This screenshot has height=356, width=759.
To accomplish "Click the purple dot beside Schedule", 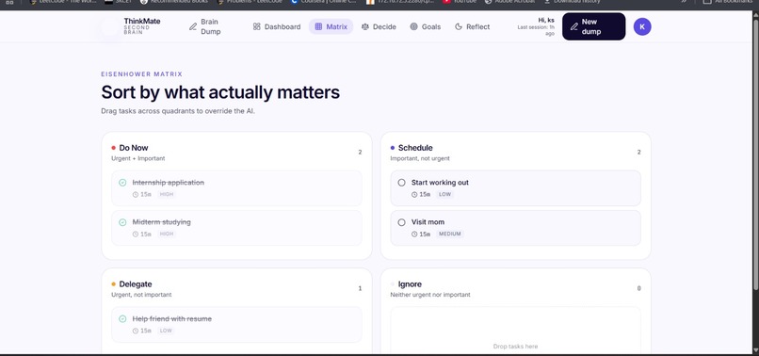I will coord(393,148).
